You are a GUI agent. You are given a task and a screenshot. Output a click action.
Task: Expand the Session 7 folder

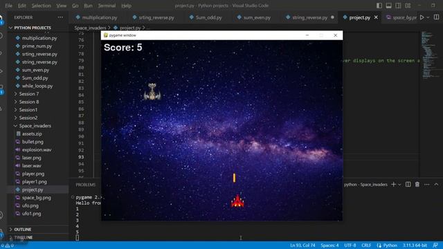[29, 94]
